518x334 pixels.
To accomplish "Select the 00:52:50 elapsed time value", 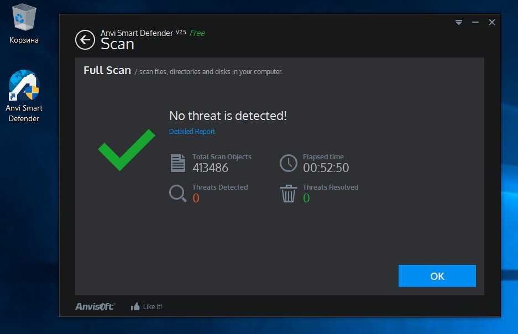I will point(326,168).
